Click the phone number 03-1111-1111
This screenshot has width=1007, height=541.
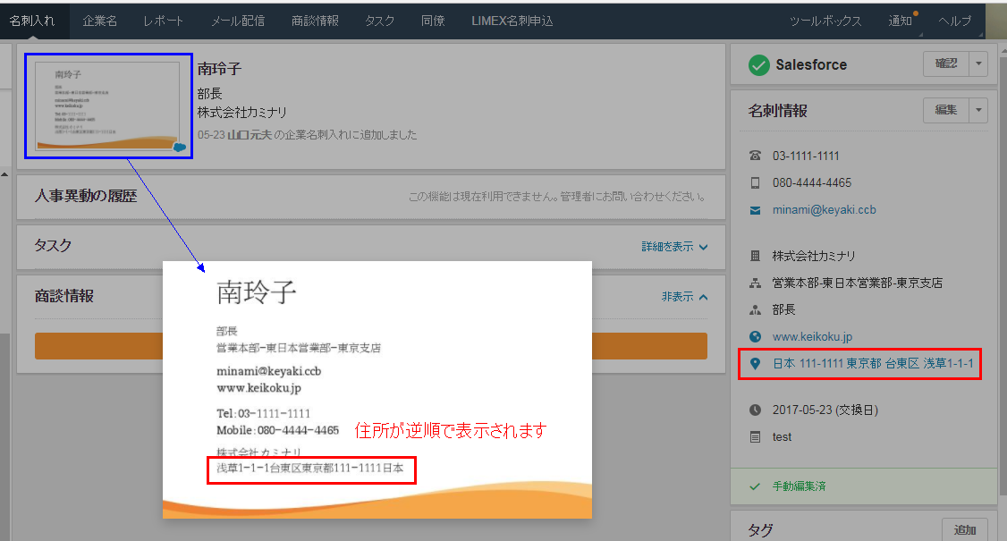tap(806, 156)
